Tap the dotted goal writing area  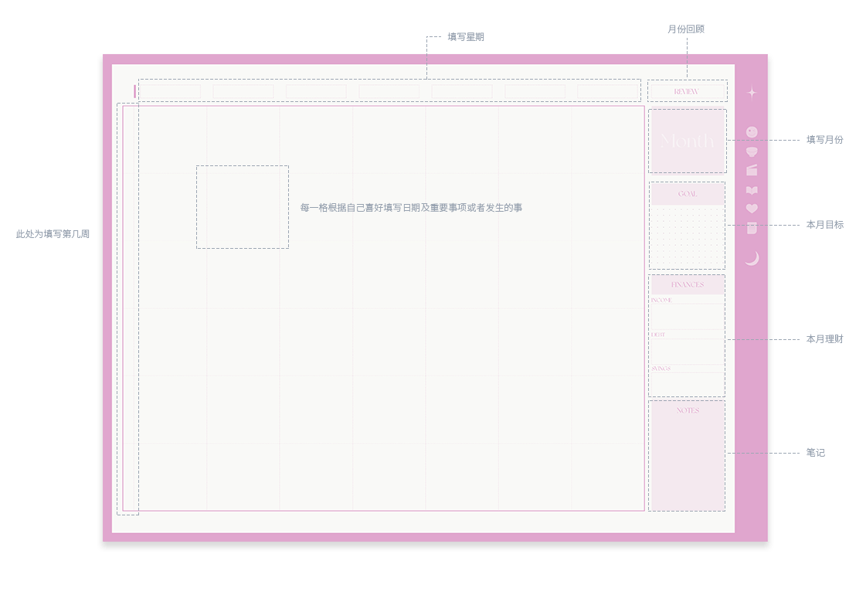(x=688, y=236)
